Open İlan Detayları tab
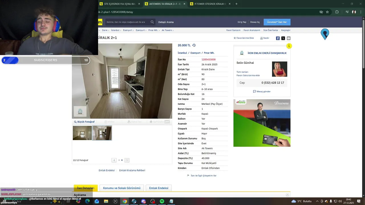 (x=86, y=188)
